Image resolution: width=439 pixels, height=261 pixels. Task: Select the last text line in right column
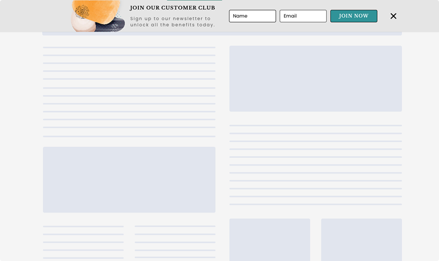point(315,204)
